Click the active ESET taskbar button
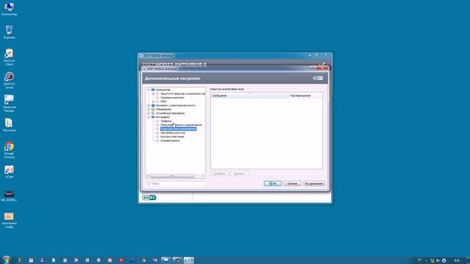Image resolution: width=470 pixels, height=264 pixels. pyautogui.click(x=189, y=260)
